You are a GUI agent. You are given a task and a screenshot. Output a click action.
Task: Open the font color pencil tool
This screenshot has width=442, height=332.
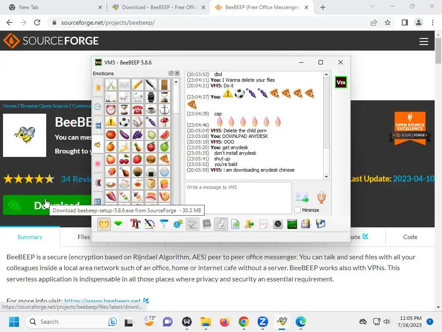[x=150, y=224]
